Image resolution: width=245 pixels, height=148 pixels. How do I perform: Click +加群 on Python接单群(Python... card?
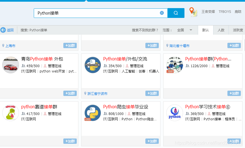click(234, 93)
